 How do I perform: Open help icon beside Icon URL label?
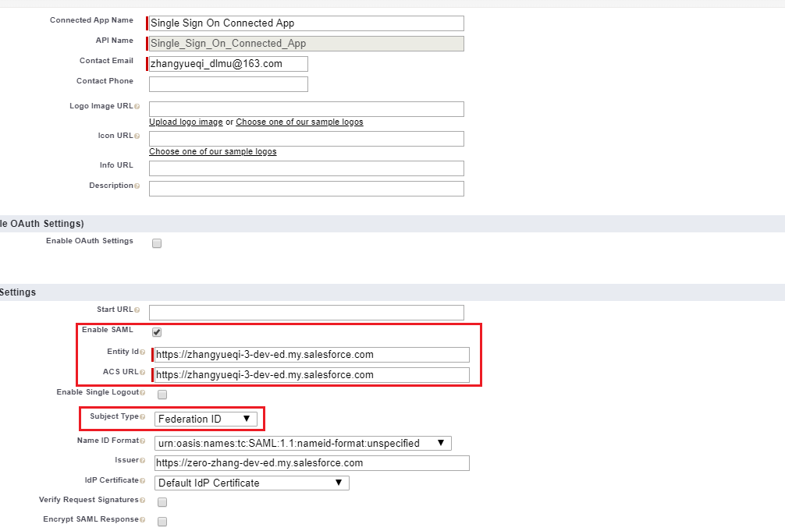137,136
